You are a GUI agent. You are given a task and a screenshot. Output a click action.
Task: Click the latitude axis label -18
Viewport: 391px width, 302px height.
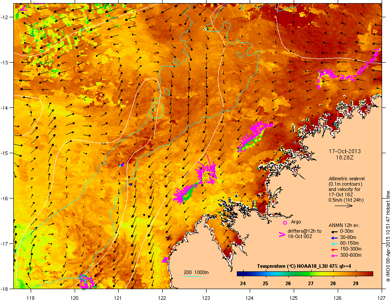click(x=4, y=289)
